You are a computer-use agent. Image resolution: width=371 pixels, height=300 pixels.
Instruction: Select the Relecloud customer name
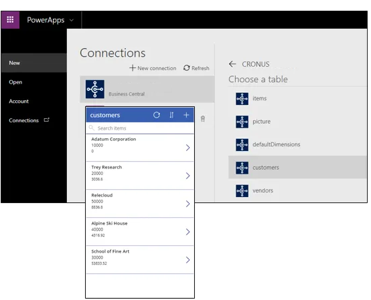tap(102, 196)
